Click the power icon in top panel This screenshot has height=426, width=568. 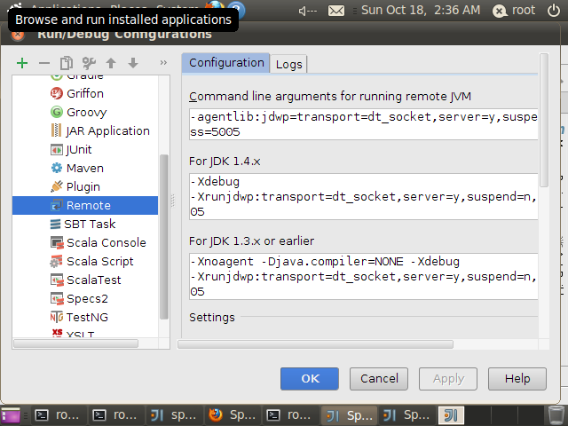coord(554,11)
